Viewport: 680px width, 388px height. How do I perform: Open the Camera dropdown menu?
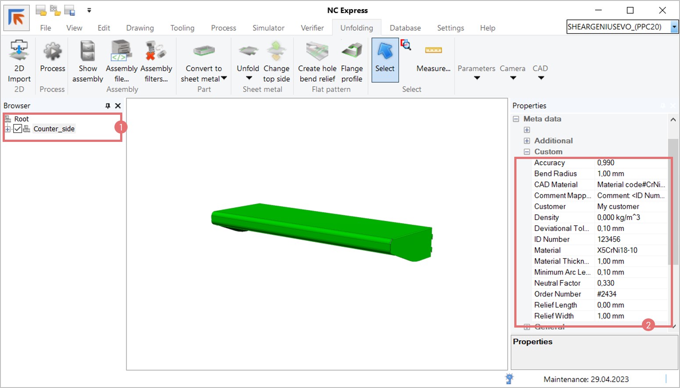tap(513, 73)
